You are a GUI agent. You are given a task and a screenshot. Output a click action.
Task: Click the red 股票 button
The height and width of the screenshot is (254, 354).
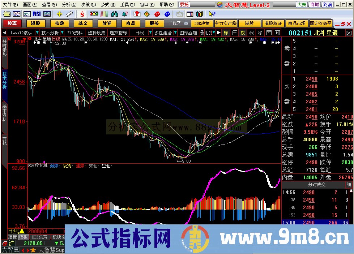coord(12,23)
